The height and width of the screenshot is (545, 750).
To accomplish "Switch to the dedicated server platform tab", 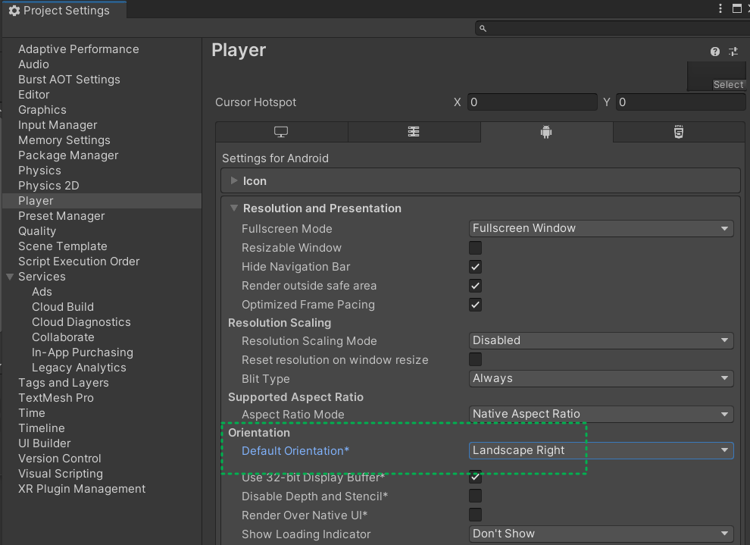I will click(414, 132).
